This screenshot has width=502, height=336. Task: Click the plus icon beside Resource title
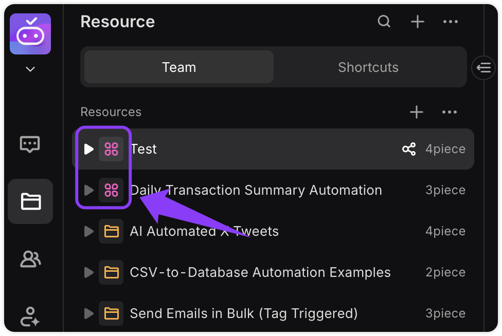coord(418,22)
